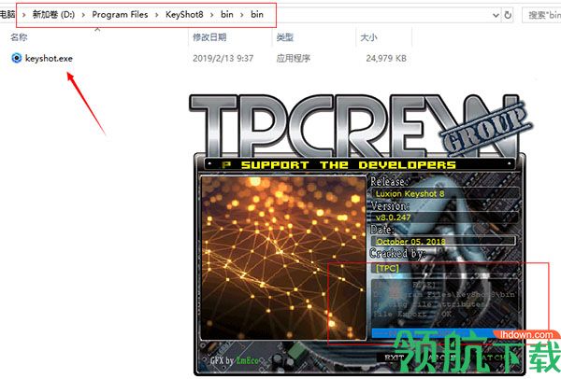Image resolution: width=561 pixels, height=379 pixels.
Task: Sort files by 大小 column header
Action: point(369,37)
